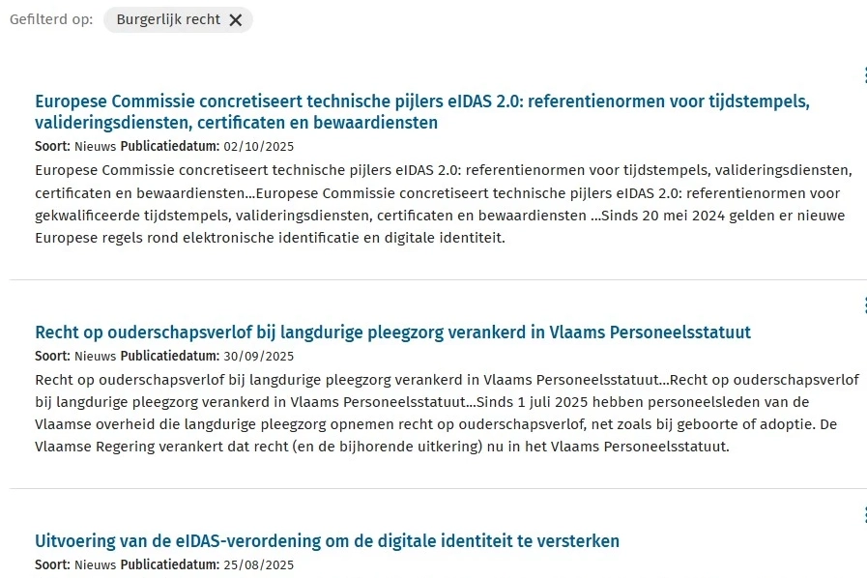Click publication date 02/10/2025
This screenshot has width=867, height=578.
coord(258,147)
